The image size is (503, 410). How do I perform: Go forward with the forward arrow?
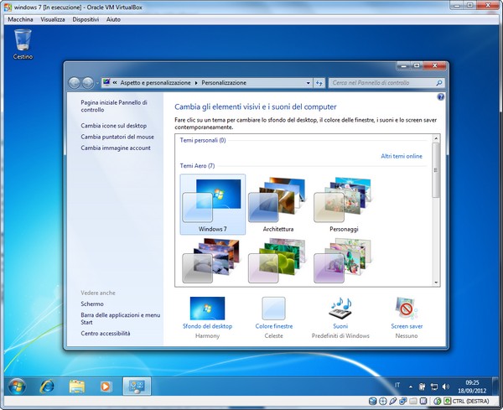tap(87, 83)
